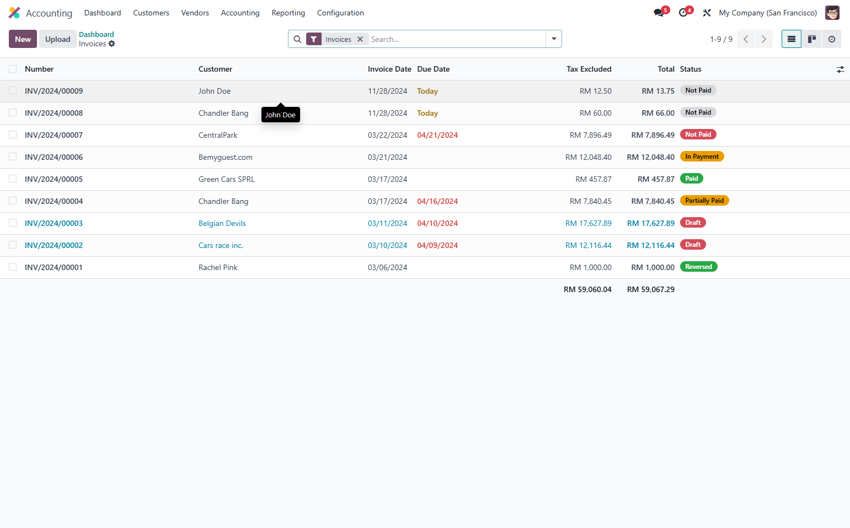Screen dimensions: 850x528
Task: Go to next page of records
Action: (764, 39)
